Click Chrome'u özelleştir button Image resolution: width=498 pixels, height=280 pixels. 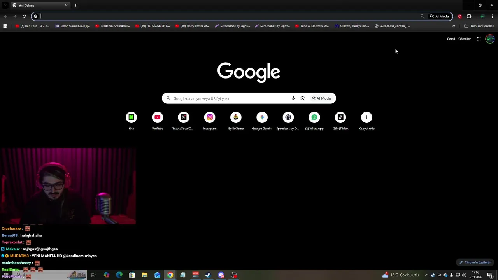click(475, 262)
